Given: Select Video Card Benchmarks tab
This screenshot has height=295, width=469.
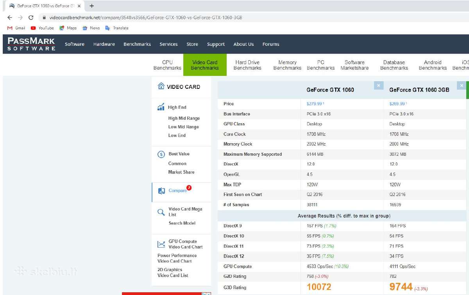Looking at the screenshot, I should click(x=205, y=65).
